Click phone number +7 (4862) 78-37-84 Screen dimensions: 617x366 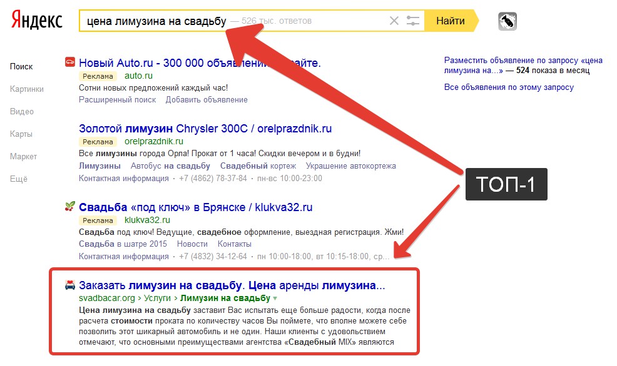point(213,178)
